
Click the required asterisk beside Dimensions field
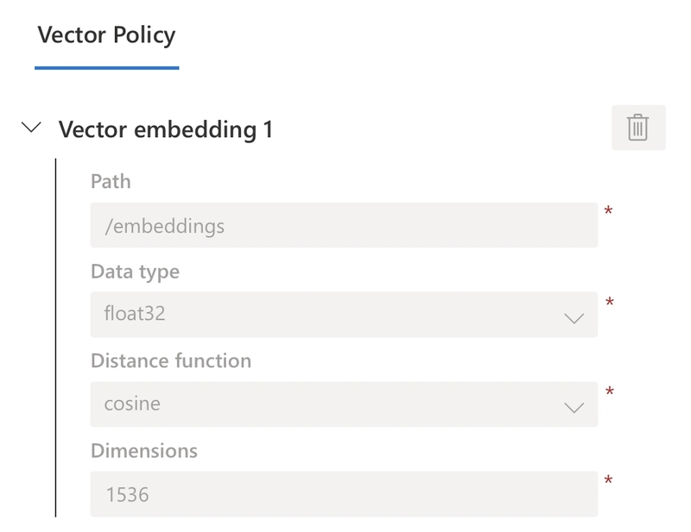click(608, 480)
